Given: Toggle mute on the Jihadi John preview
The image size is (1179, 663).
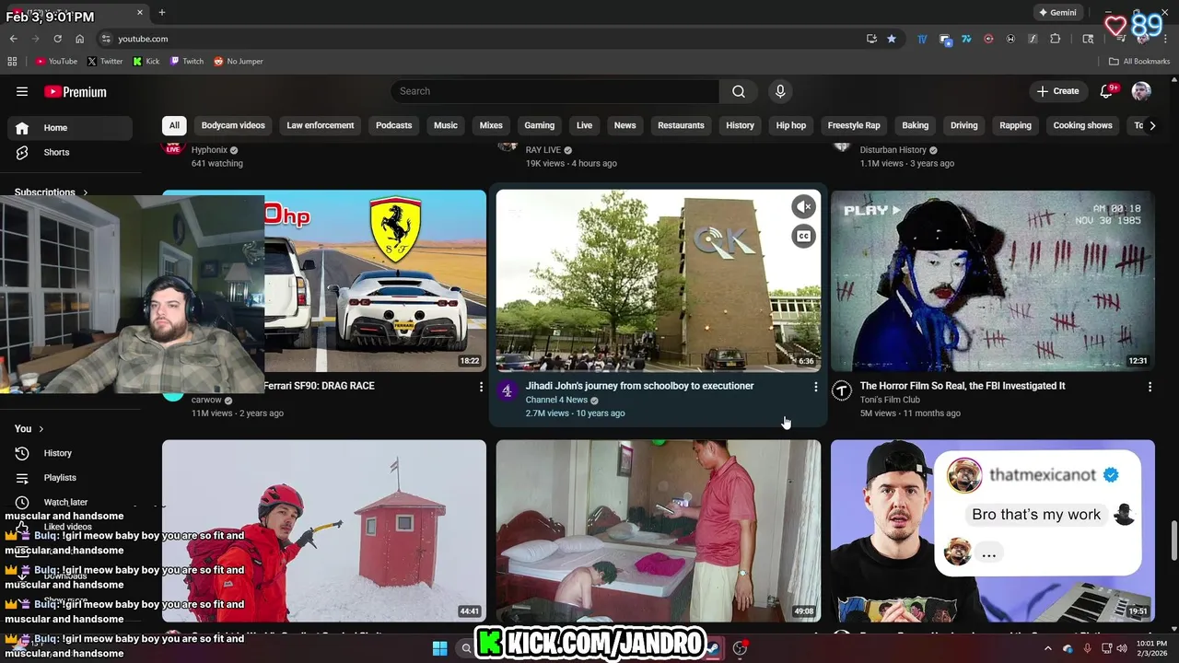Looking at the screenshot, I should tap(804, 206).
